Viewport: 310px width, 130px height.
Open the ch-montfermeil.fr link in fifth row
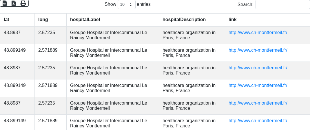258,103
